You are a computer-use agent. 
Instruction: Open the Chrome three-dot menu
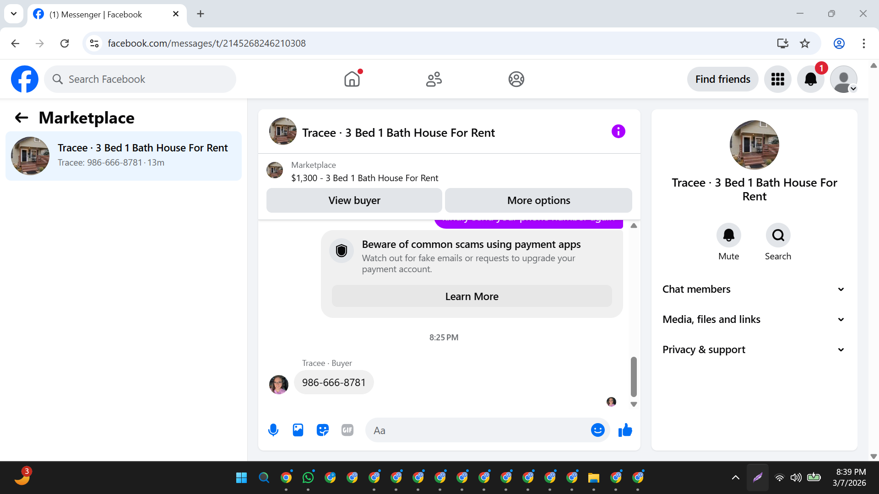(864, 43)
